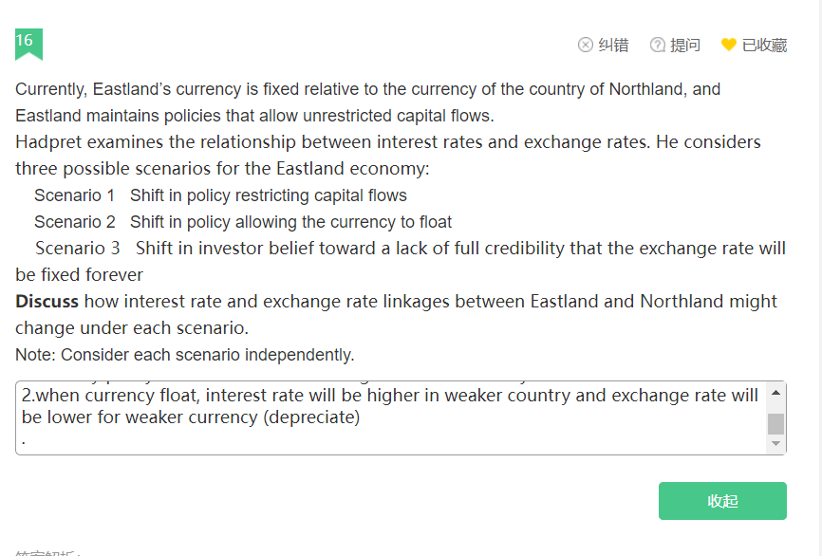Place cursor after '(depreciate)' in the answer box
The image size is (822, 556).
tap(361, 417)
